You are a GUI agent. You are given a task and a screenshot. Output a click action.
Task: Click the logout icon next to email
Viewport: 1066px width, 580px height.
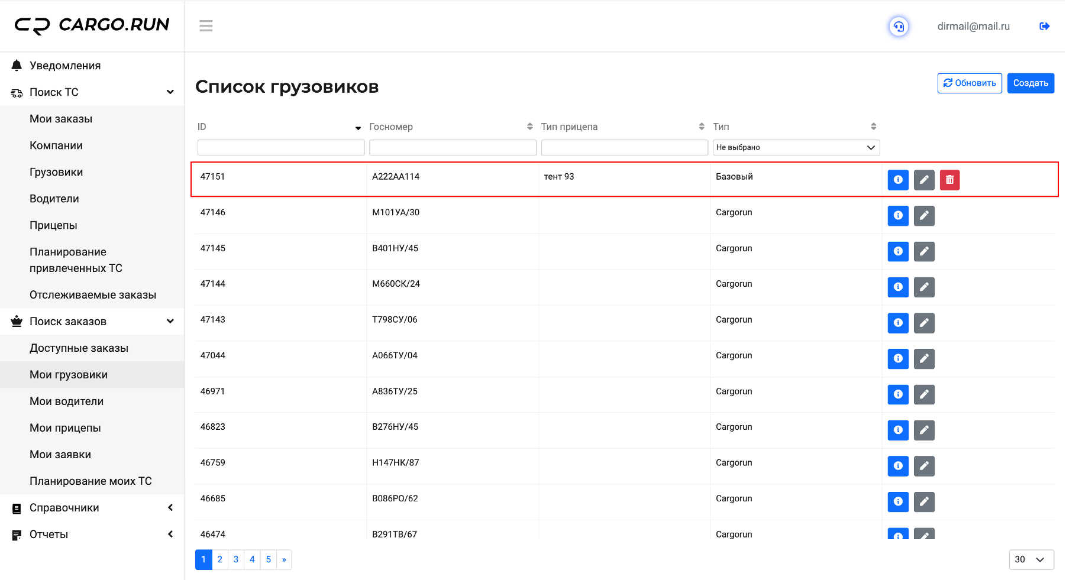[1044, 26]
